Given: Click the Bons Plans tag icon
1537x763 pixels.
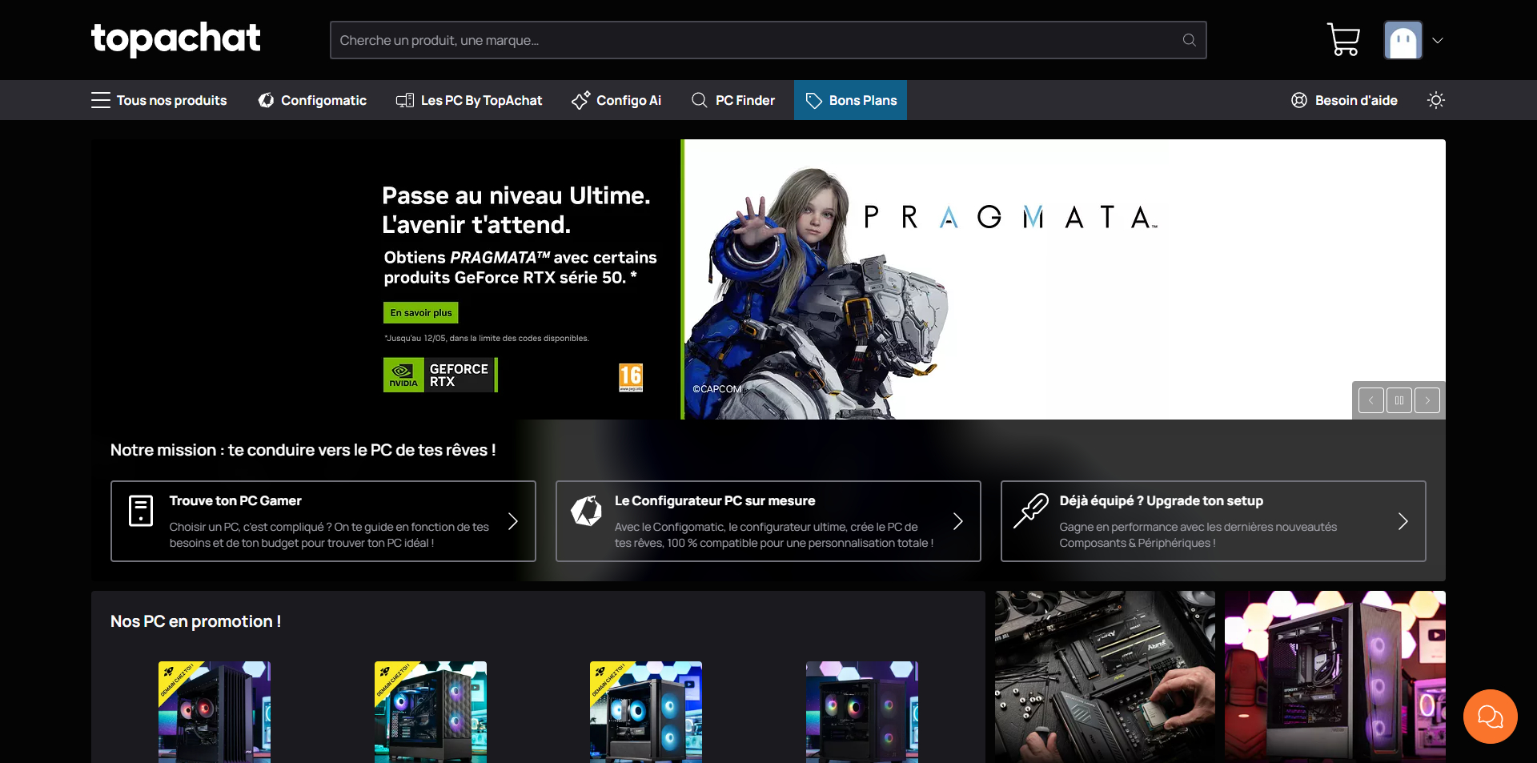Looking at the screenshot, I should [x=813, y=100].
